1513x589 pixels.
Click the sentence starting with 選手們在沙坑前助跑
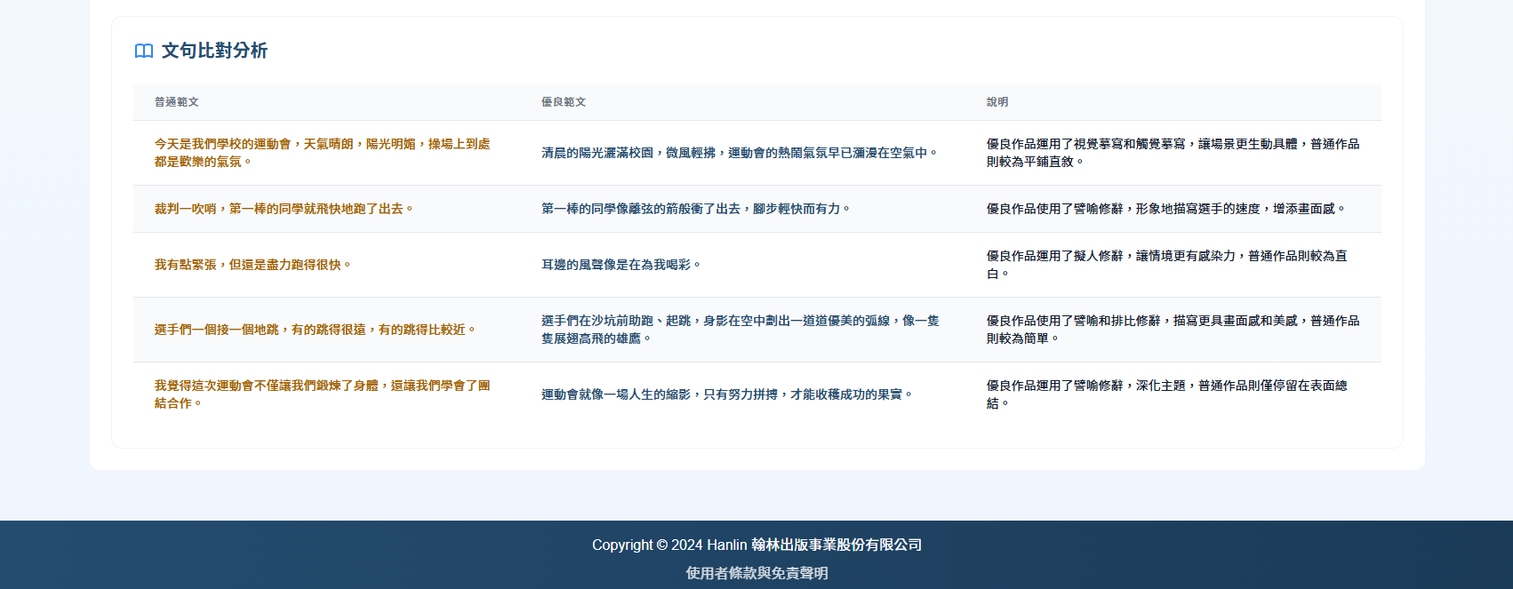coord(740,330)
